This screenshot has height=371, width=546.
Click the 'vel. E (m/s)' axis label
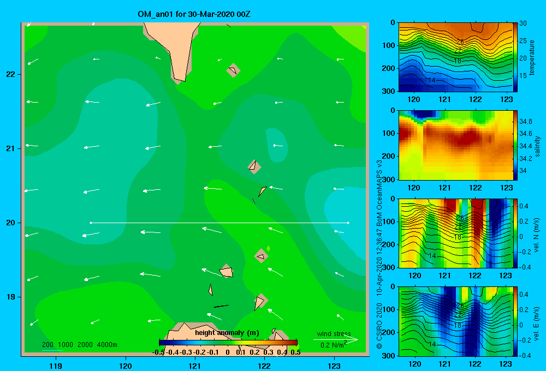tap(537, 323)
